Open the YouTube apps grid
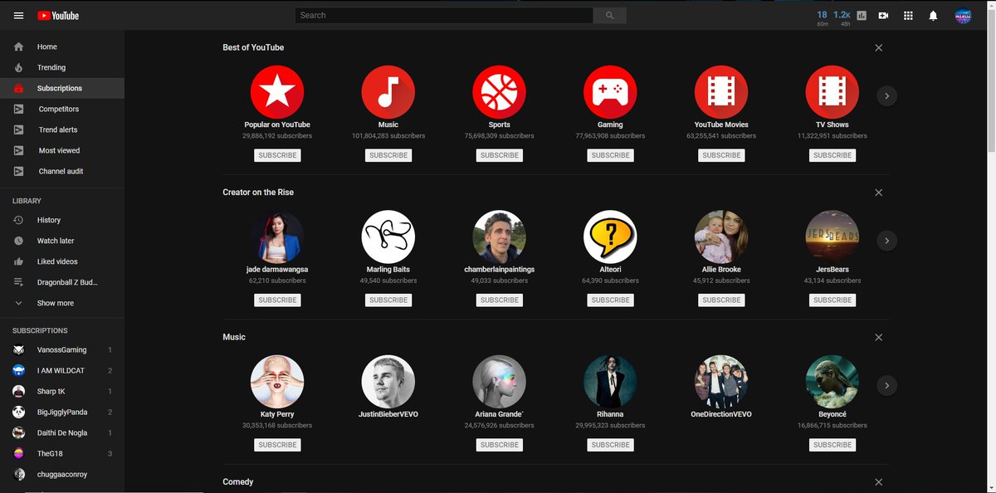This screenshot has width=996, height=493. (x=908, y=15)
